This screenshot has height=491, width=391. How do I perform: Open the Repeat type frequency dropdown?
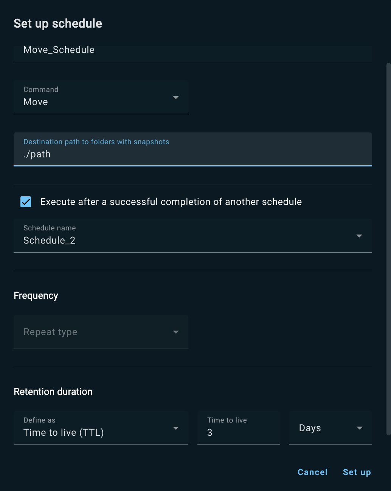point(95,332)
